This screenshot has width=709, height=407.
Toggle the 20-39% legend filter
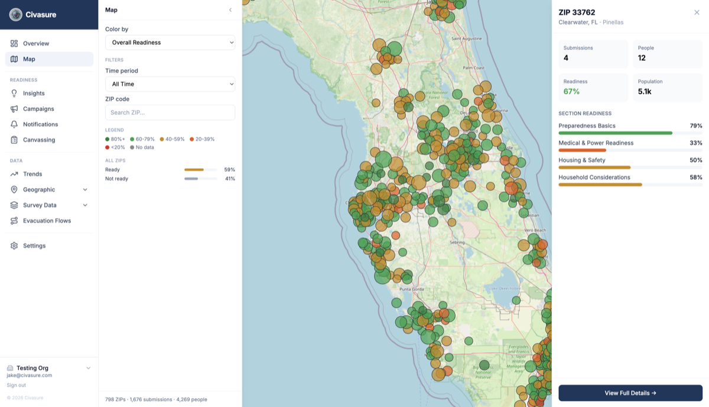(203, 139)
